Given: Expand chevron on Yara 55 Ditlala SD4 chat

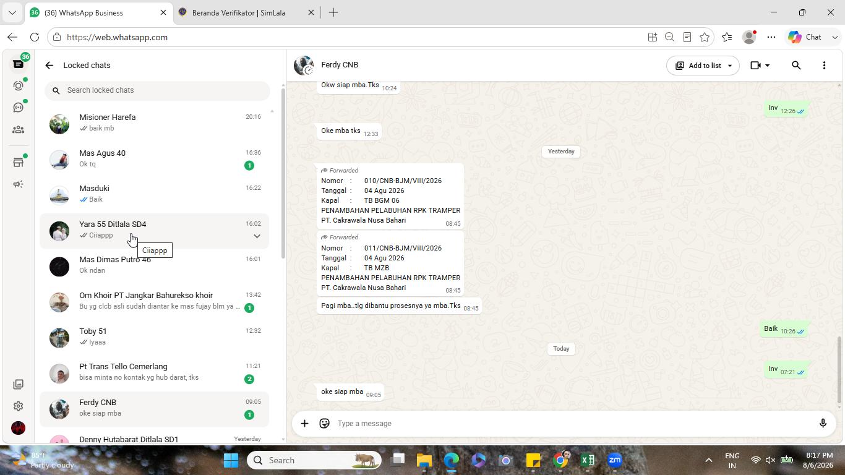Looking at the screenshot, I should (257, 236).
